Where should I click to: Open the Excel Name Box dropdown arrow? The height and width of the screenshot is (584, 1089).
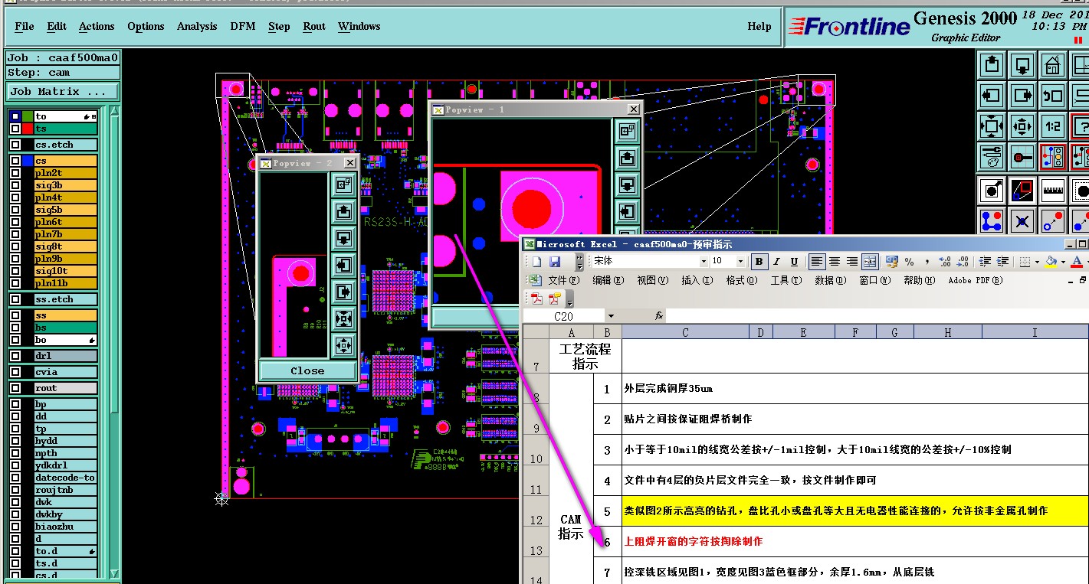point(611,315)
